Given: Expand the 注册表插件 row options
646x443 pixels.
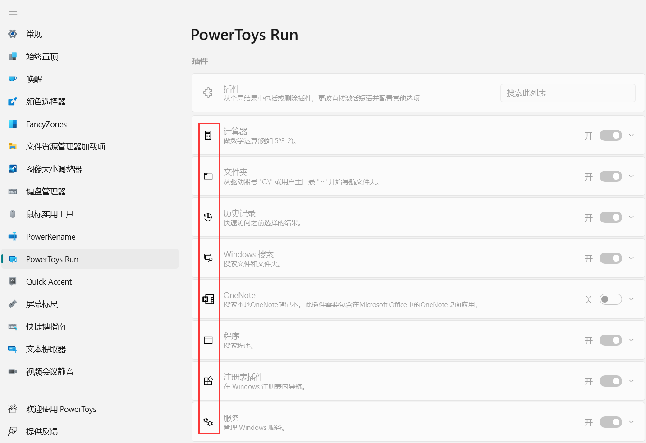Looking at the screenshot, I should (631, 381).
